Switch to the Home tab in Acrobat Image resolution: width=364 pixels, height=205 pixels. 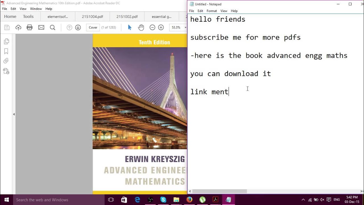(10, 17)
